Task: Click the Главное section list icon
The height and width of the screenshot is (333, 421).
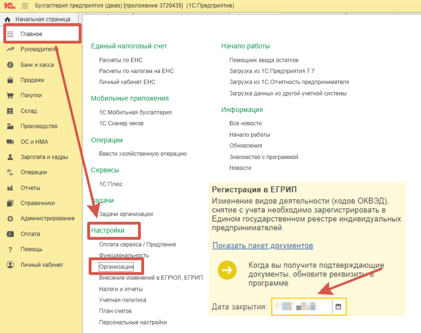Action: (x=10, y=34)
